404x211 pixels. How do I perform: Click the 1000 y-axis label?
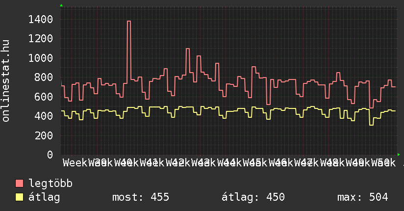tap(41, 58)
